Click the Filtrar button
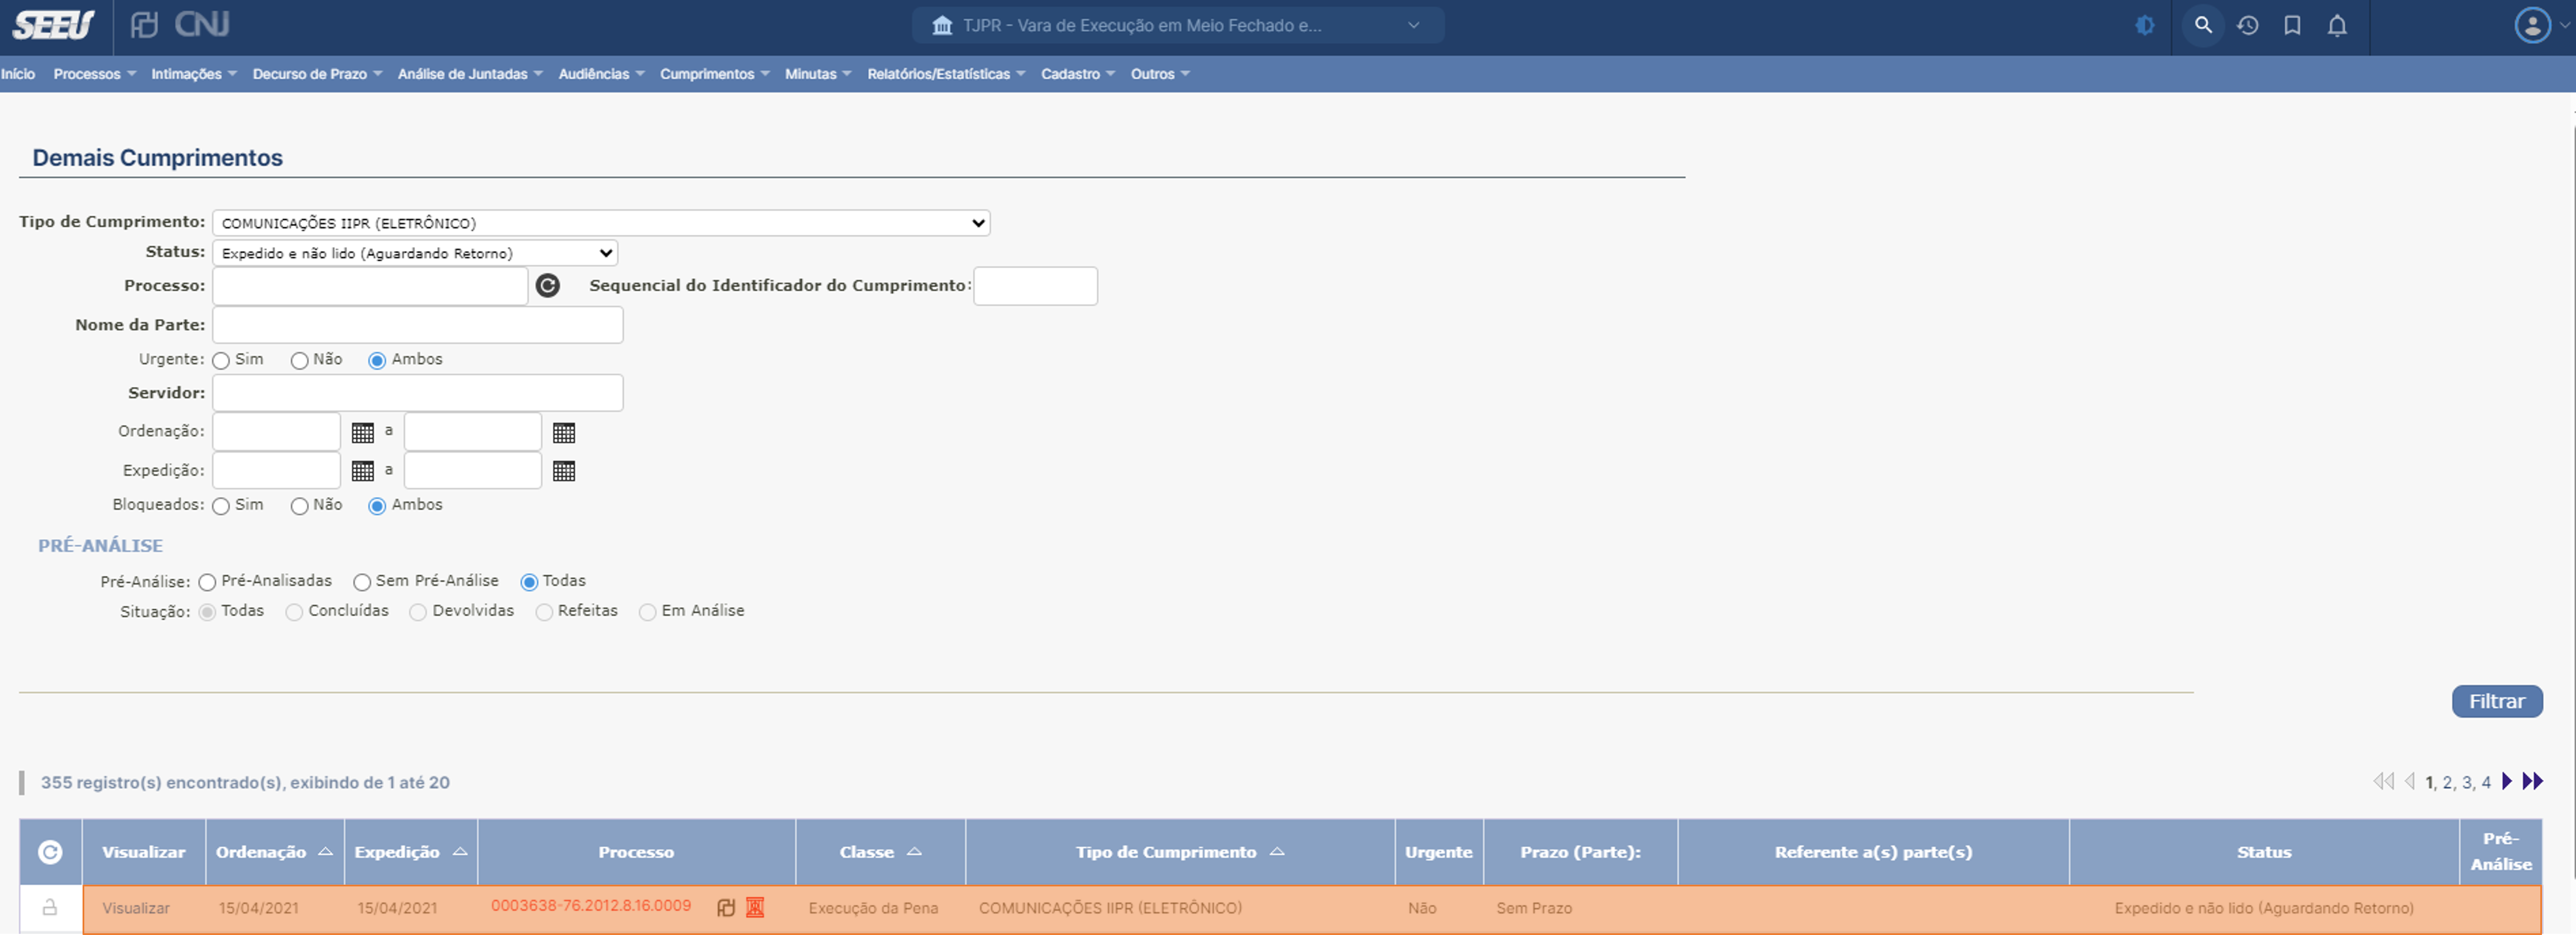 (2497, 701)
